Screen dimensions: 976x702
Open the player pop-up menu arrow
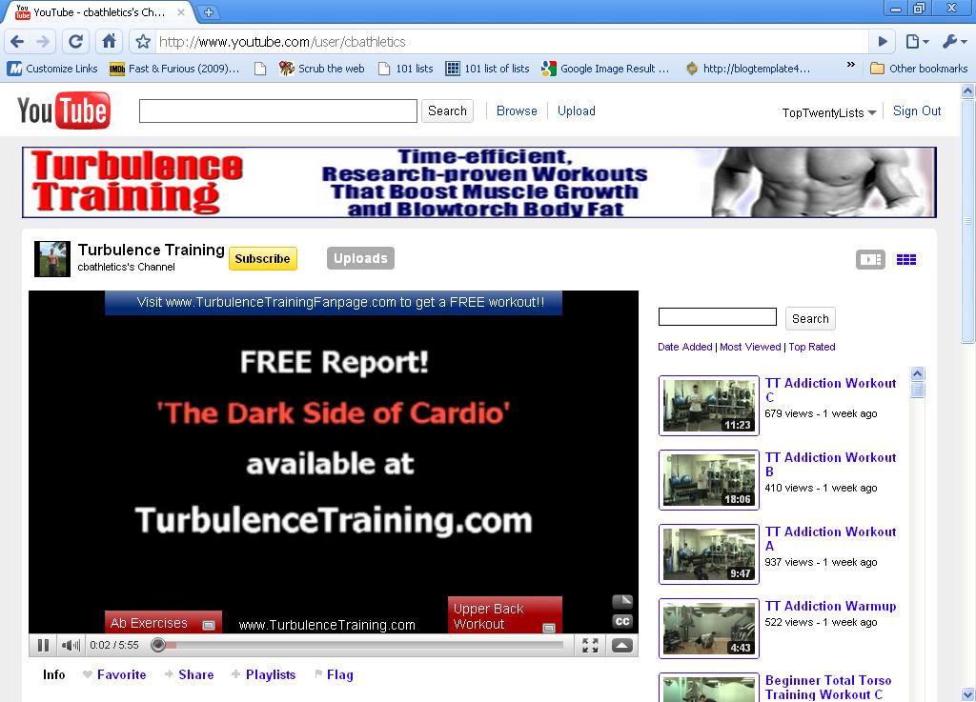coord(622,646)
